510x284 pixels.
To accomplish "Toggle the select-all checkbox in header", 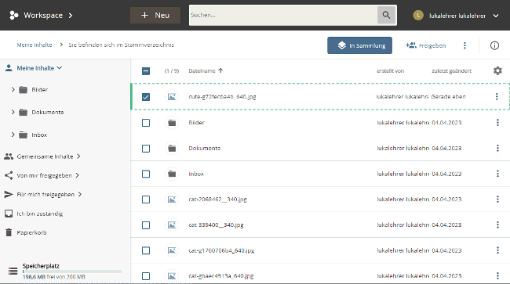I will 146,70.
